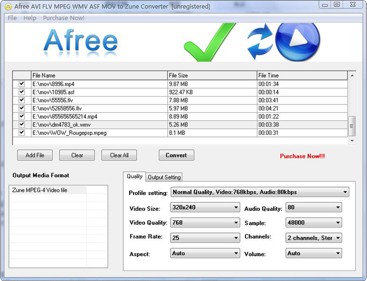Viewport: 367px width, 281px height.
Task: Open the Video Quality dropdown
Action: (x=205, y=222)
